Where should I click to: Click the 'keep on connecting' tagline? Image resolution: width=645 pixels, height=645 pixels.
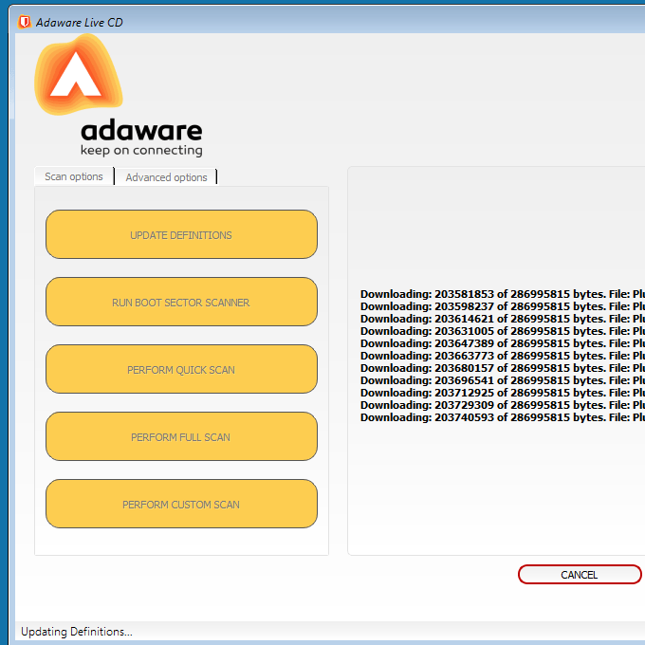tap(141, 150)
